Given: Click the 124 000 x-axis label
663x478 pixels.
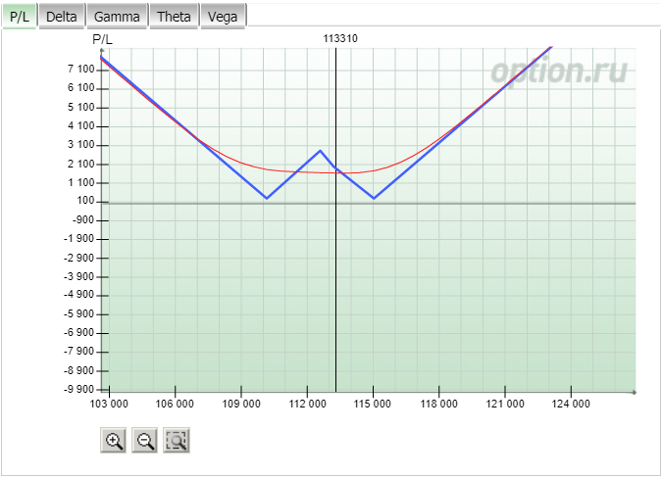Looking at the screenshot, I should [x=571, y=404].
